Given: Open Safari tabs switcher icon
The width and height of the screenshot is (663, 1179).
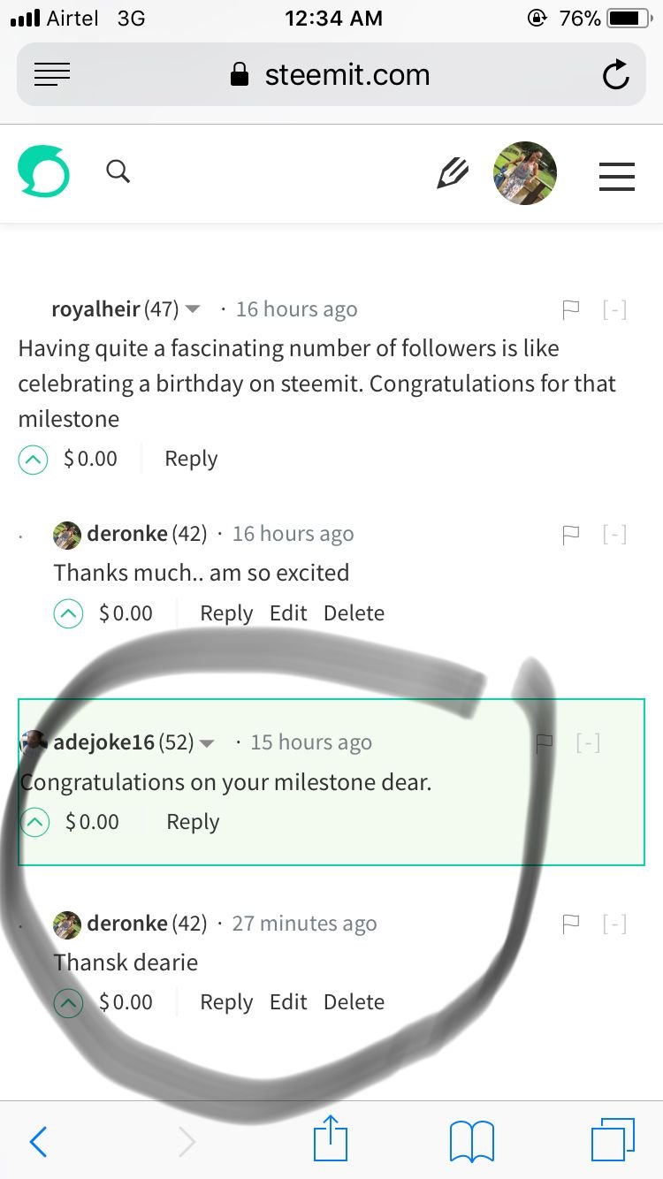Looking at the screenshot, I should coord(612,1140).
